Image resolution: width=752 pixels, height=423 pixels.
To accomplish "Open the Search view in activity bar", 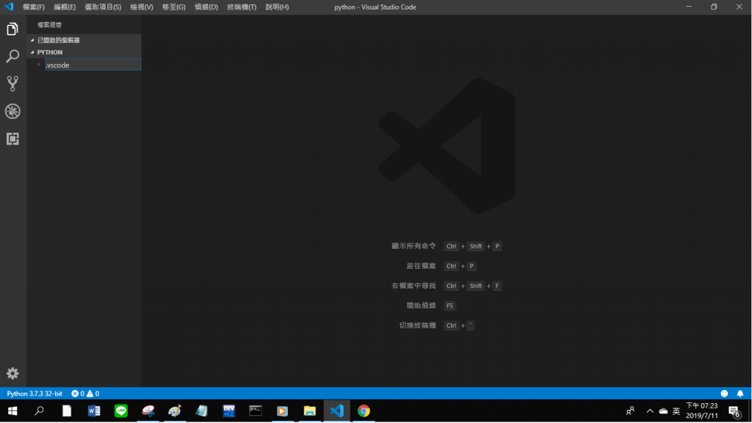I will click(12, 56).
